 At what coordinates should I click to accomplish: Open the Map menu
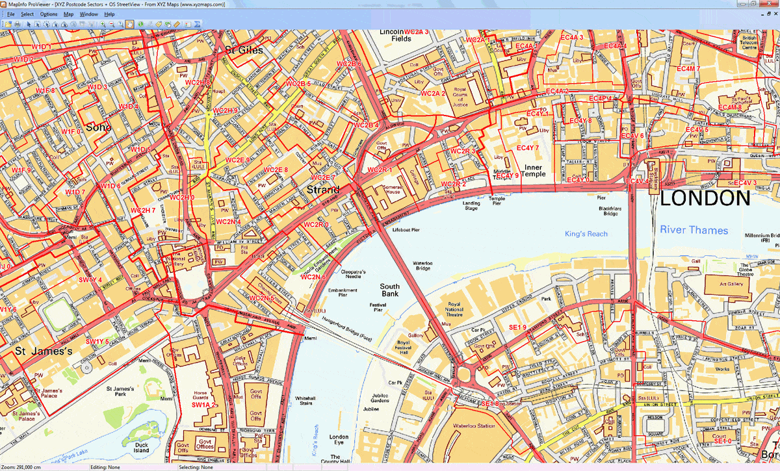click(x=68, y=14)
